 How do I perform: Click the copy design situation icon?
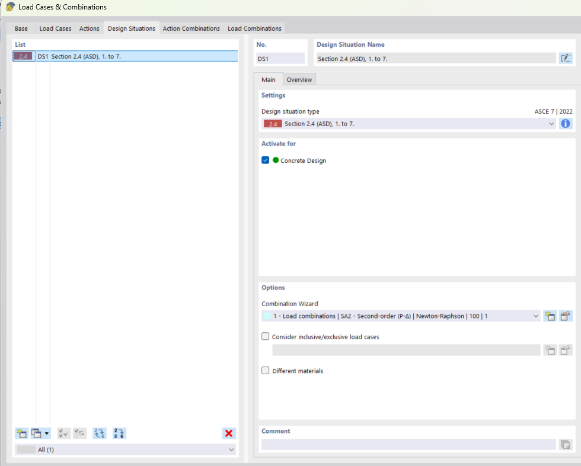(36, 433)
